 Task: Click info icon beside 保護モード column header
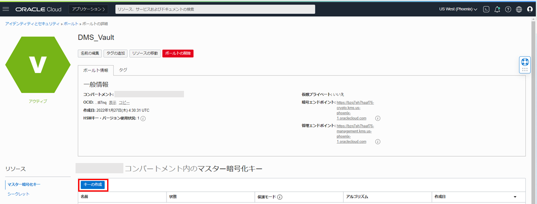(x=280, y=197)
